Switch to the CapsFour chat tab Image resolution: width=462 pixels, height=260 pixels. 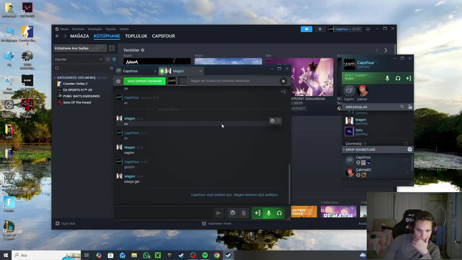[131, 71]
